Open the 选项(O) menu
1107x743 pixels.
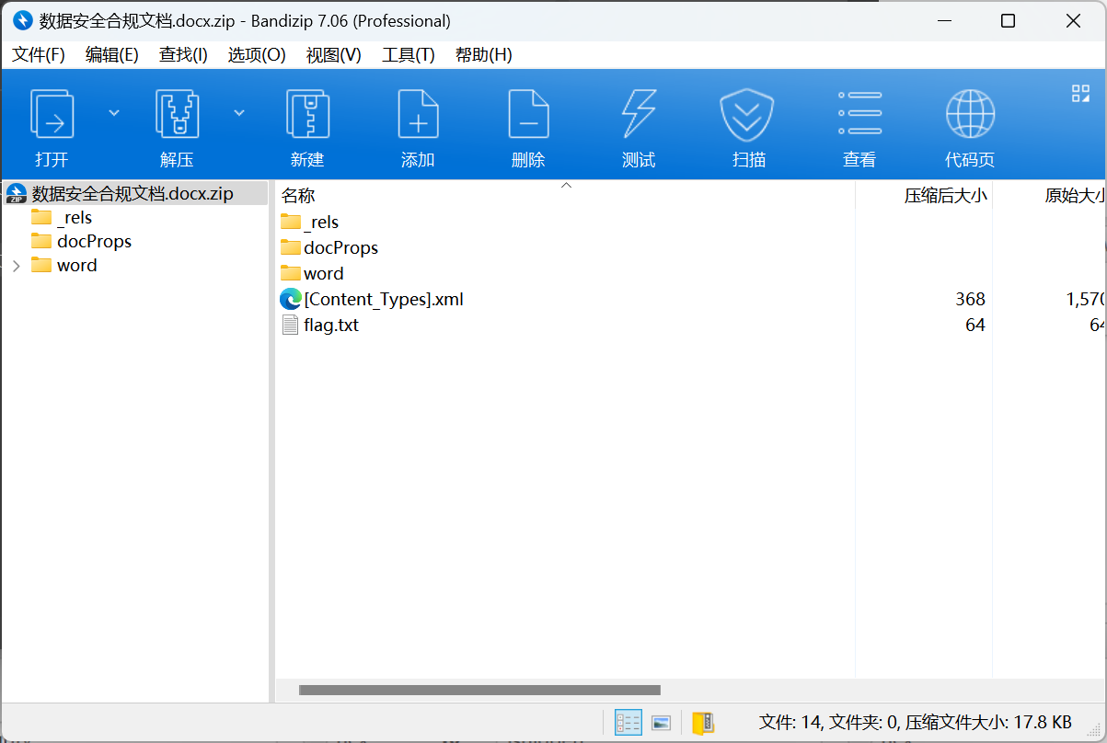point(257,54)
